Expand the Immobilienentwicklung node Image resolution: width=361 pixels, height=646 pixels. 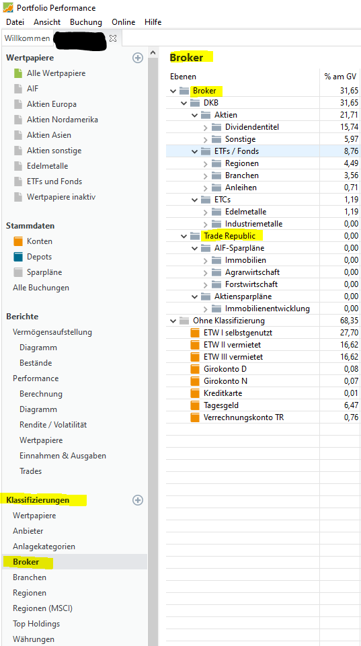(206, 309)
